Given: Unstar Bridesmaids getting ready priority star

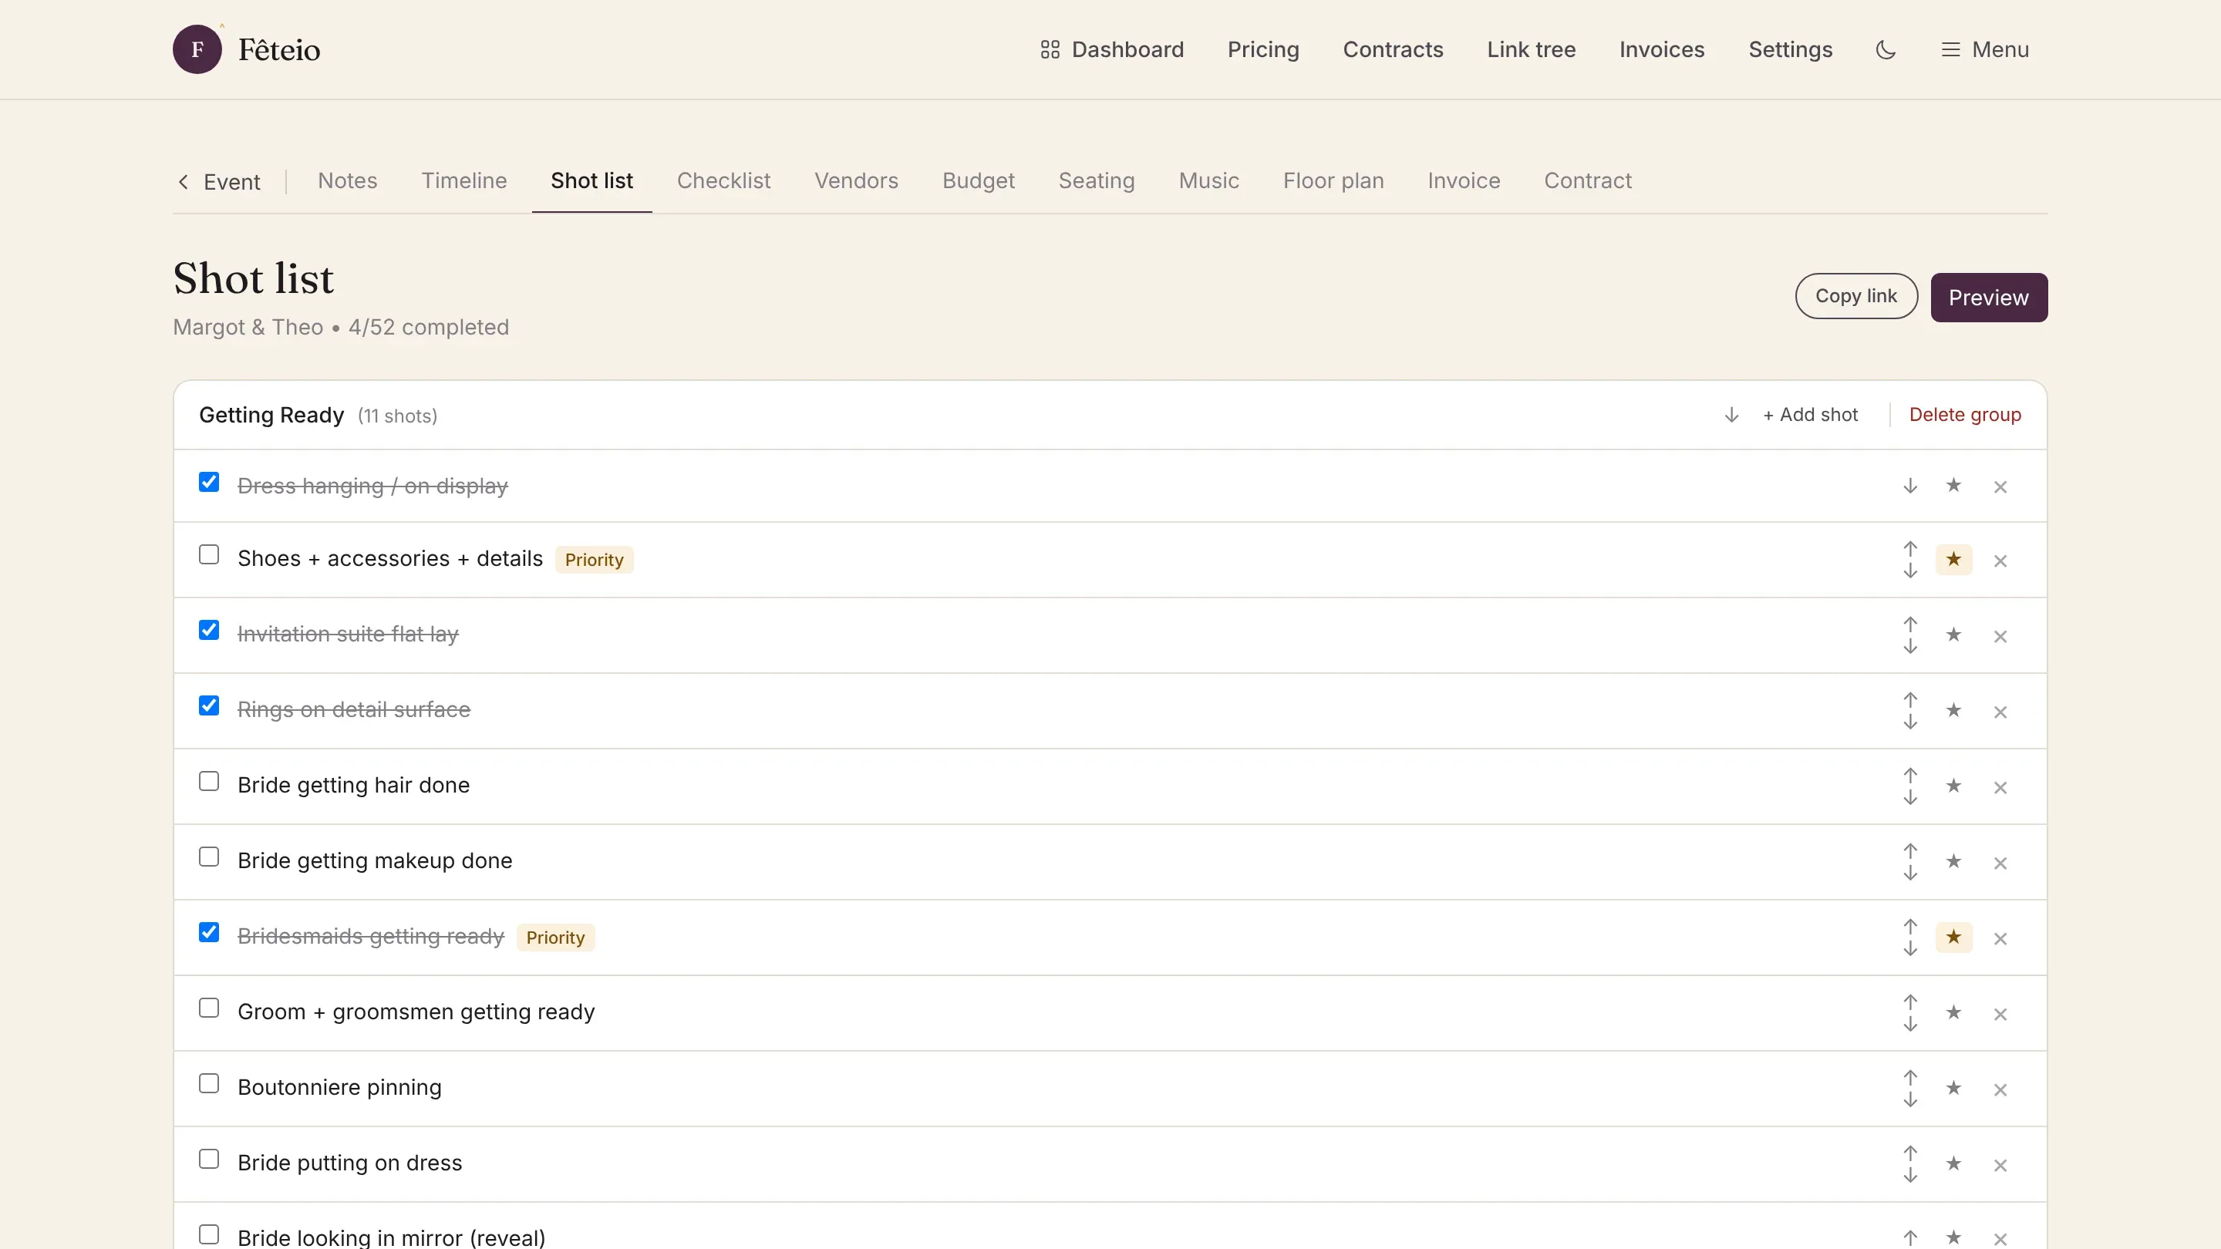Looking at the screenshot, I should pos(1953,937).
